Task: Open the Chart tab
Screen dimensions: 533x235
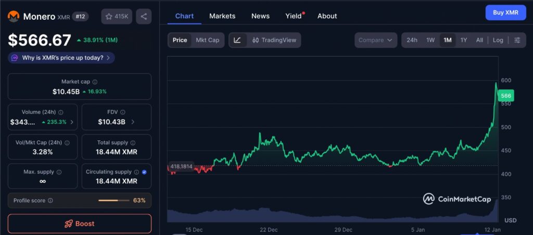Action: click(x=184, y=16)
